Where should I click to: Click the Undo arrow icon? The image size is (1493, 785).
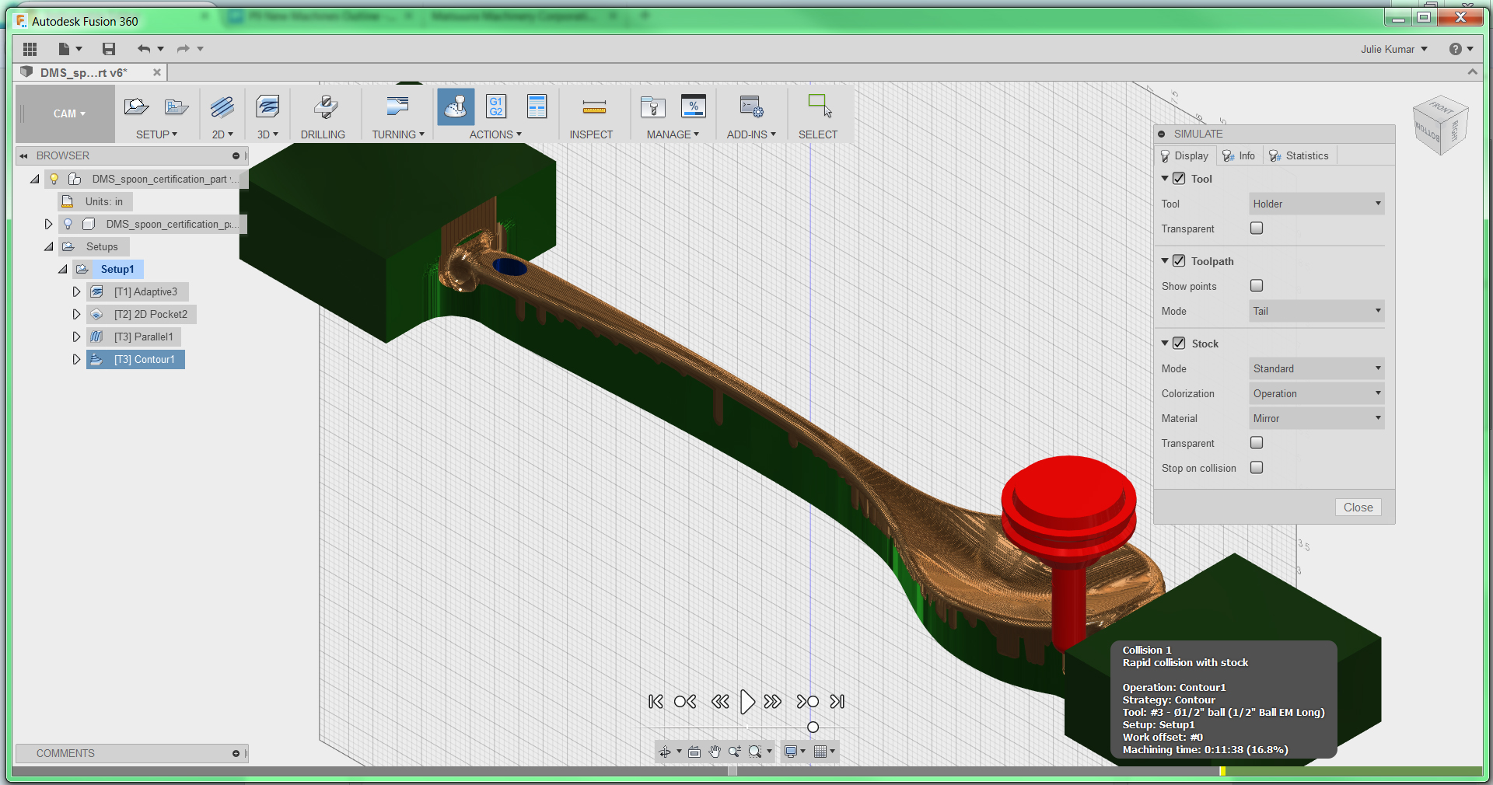[144, 49]
